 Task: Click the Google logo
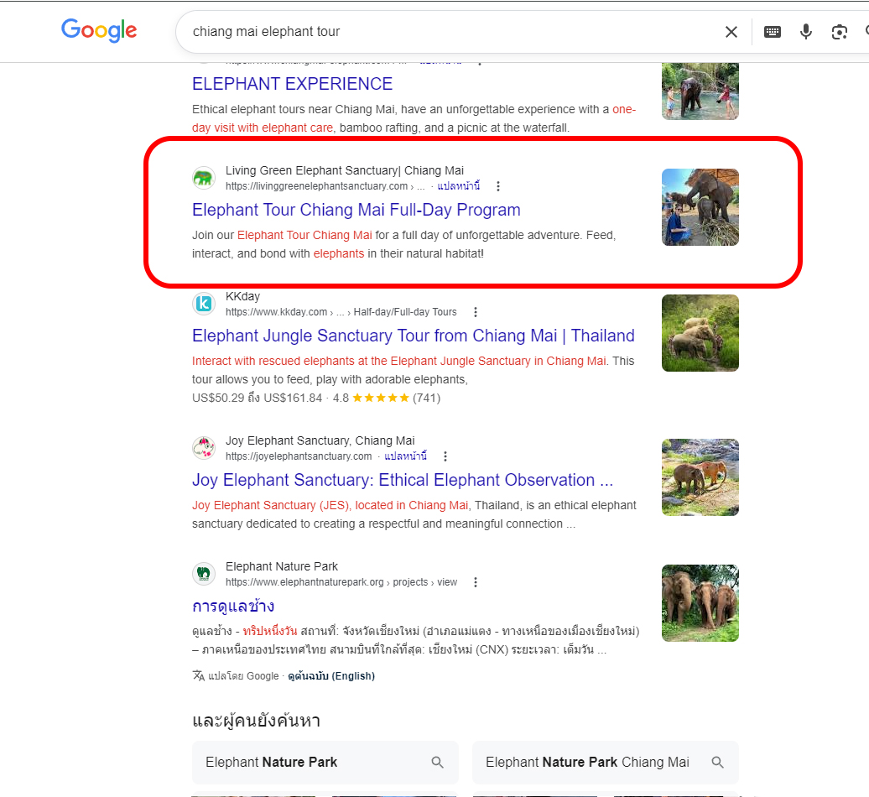coord(99,31)
